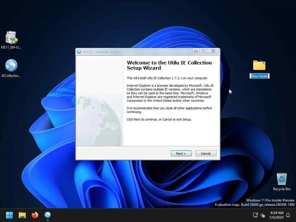Screen dimensions: 296x222
Task: Select the IECollectio... globe desktop icon
Action: [x=11, y=68]
